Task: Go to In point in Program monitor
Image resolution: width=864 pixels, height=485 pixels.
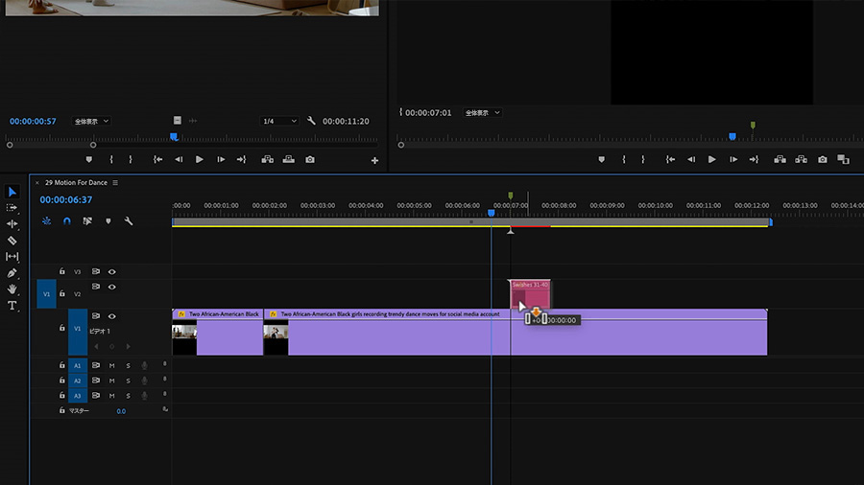Action: click(x=670, y=159)
